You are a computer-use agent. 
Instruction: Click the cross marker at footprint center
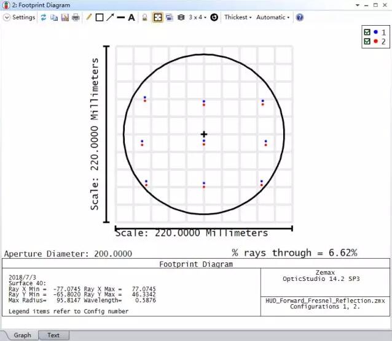[204, 134]
